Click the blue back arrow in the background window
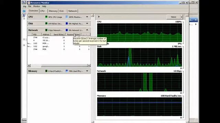220x123 pixels. [24, 11]
